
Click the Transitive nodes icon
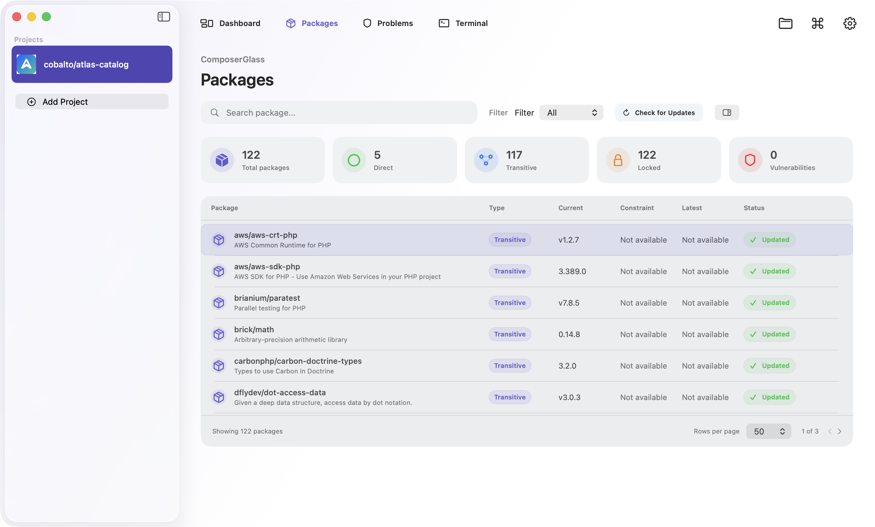[486, 160]
